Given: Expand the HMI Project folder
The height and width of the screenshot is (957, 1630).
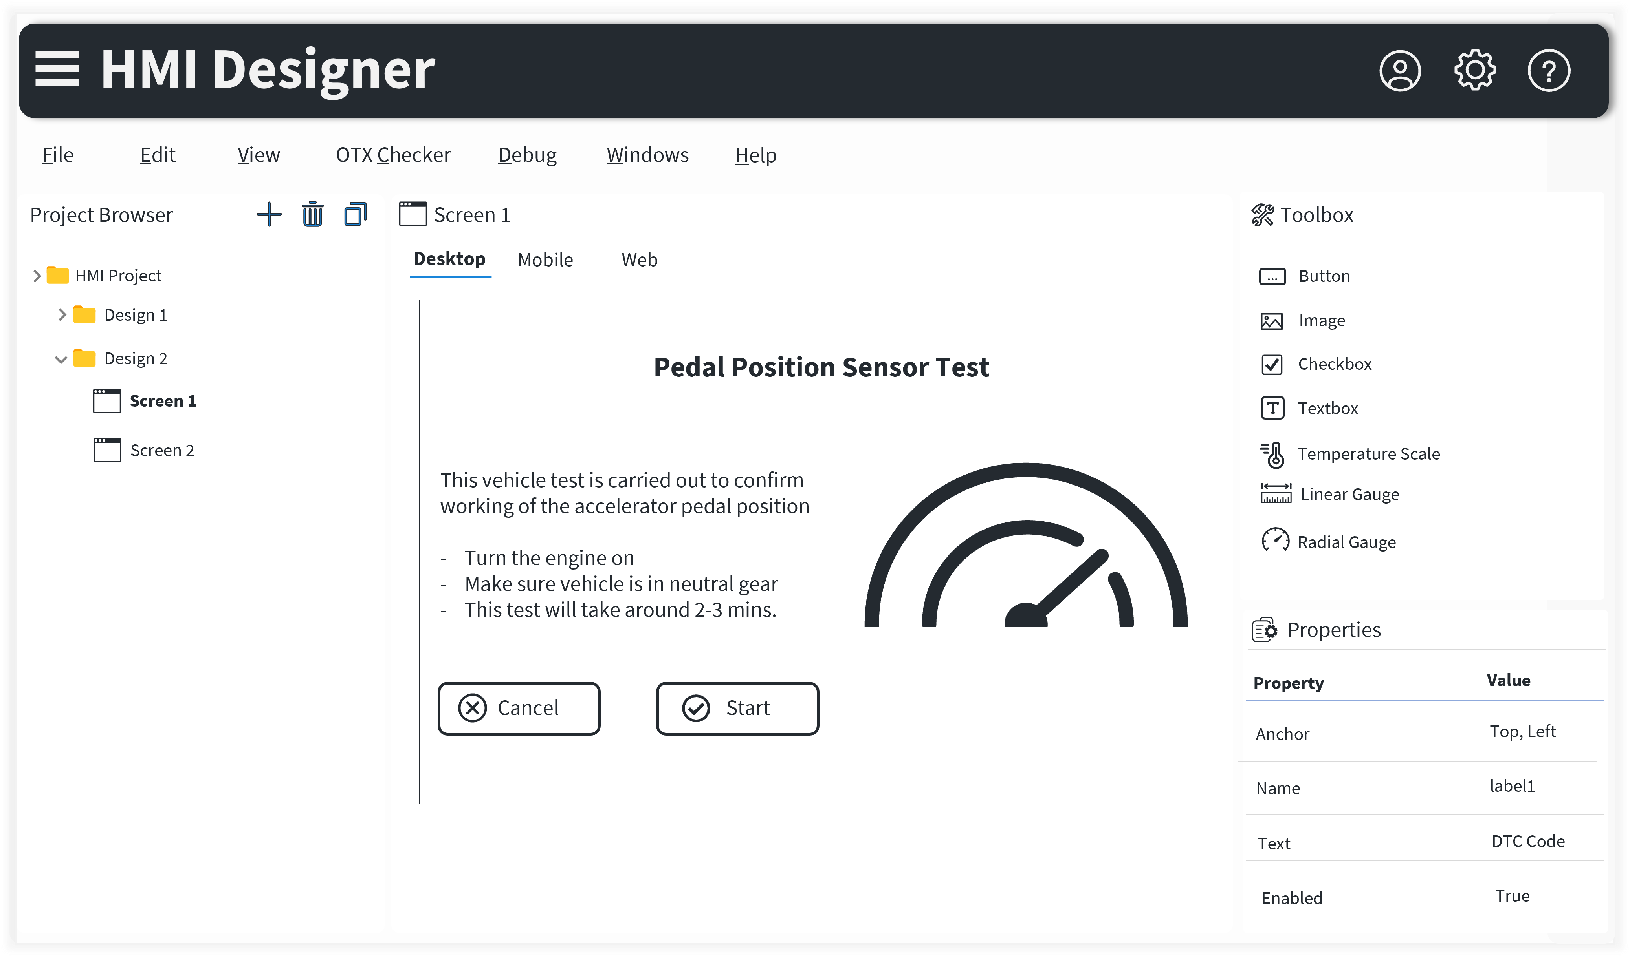Looking at the screenshot, I should pyautogui.click(x=37, y=276).
